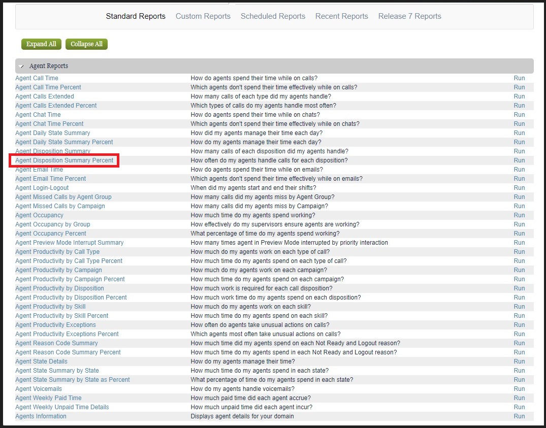This screenshot has height=428, width=546.
Task: Run Agent Weekly Unpaid Time Details
Action: click(519, 407)
